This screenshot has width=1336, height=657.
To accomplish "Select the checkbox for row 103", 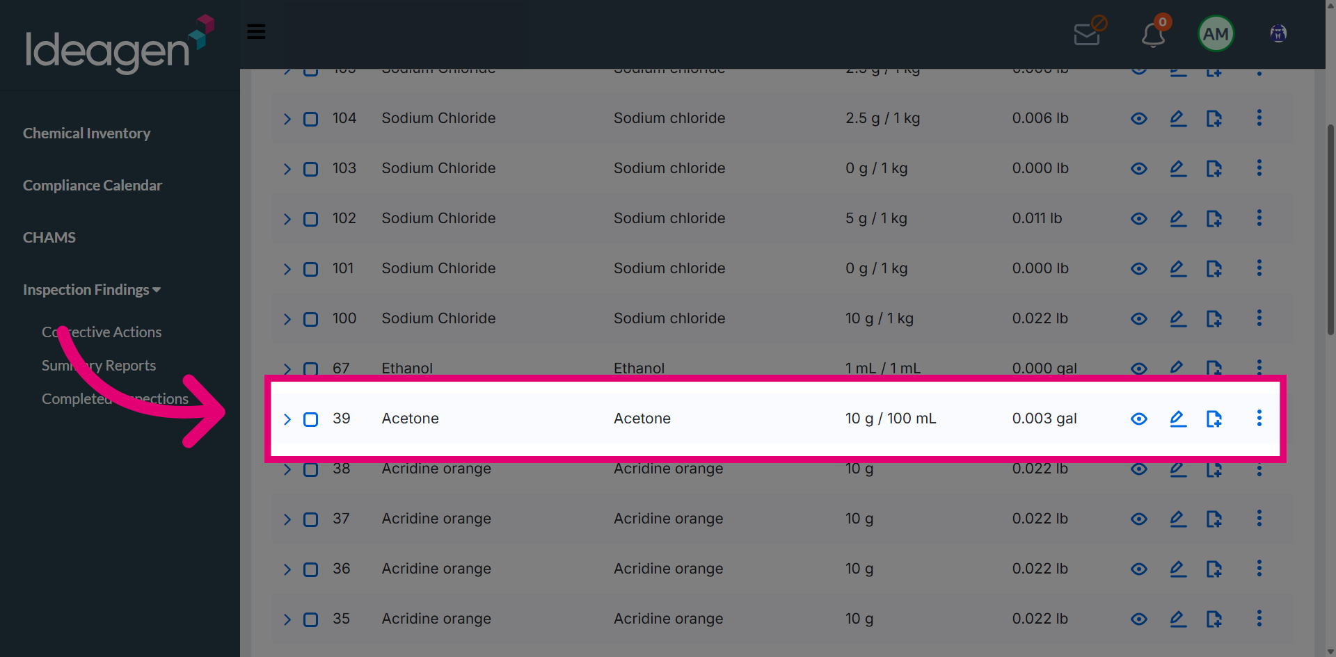I will 311,169.
